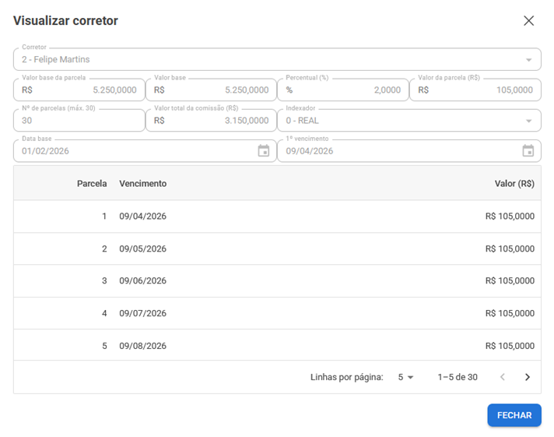This screenshot has width=554, height=437.
Task: Click the 'Visualizar corretor' dialog title
Action: [65, 20]
